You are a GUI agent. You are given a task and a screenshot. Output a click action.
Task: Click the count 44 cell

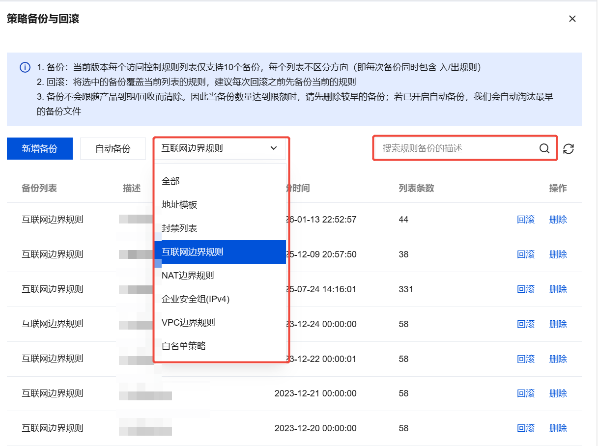(x=403, y=220)
